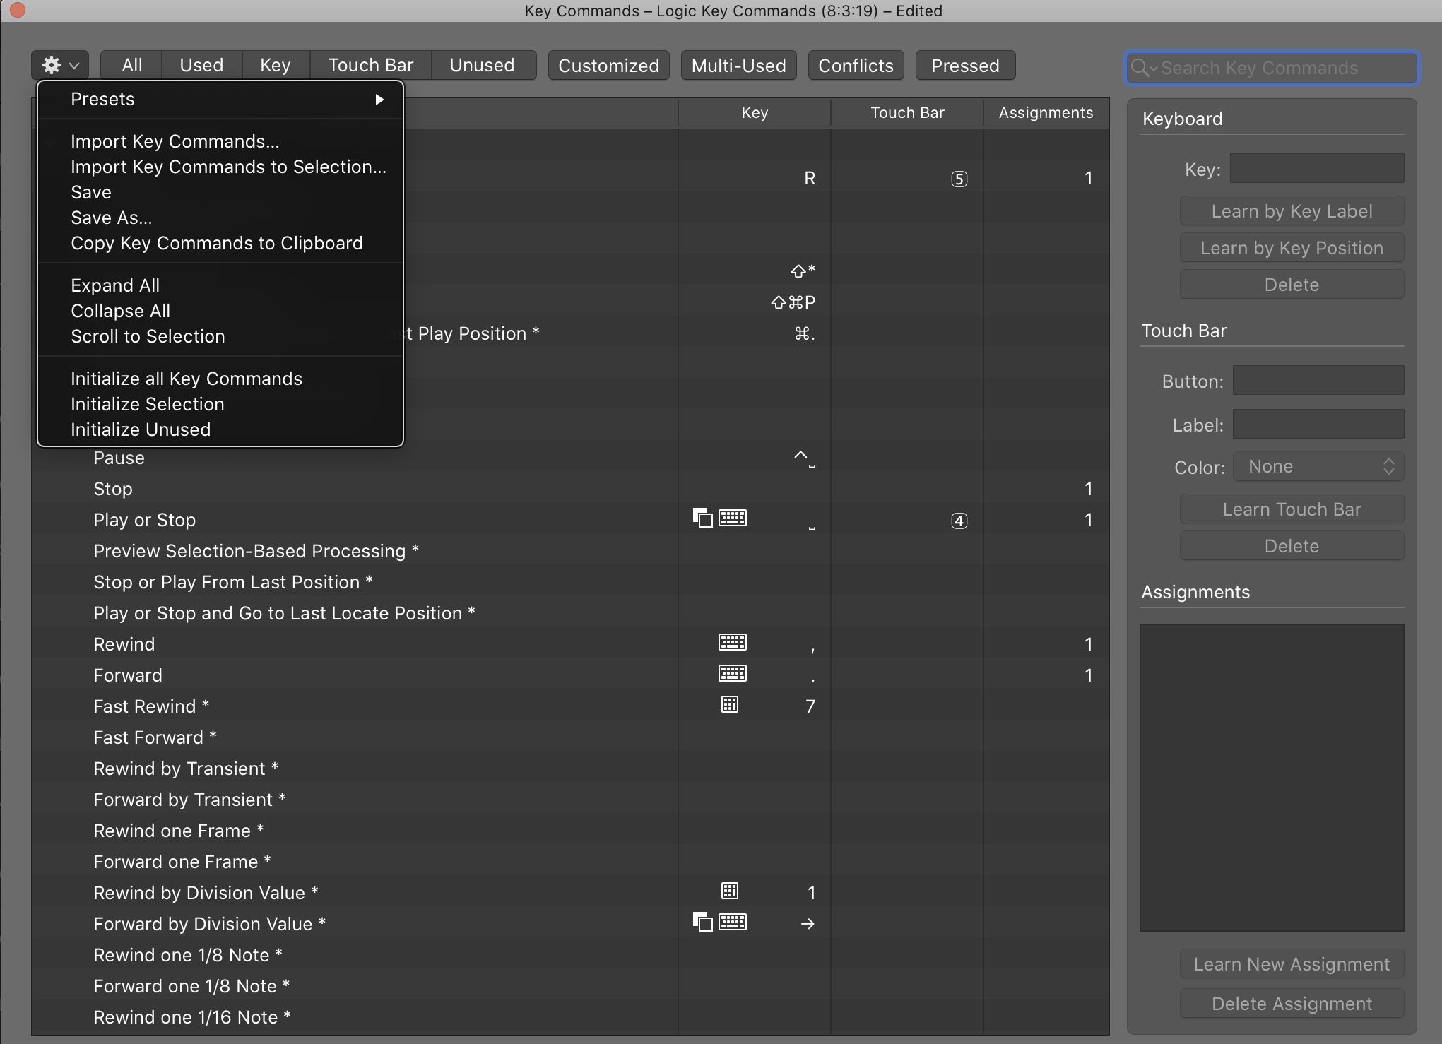
Task: Click the Touch Bar ⑤ badge in the top row
Action: [959, 178]
